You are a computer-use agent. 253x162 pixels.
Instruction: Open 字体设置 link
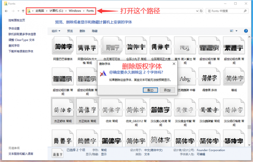(14, 28)
